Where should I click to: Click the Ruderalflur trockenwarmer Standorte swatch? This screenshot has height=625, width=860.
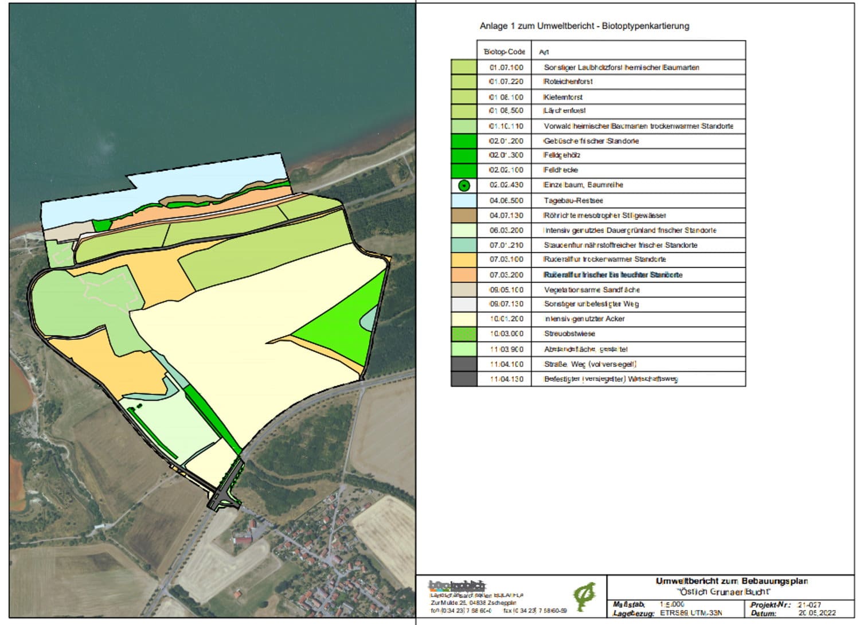point(464,260)
